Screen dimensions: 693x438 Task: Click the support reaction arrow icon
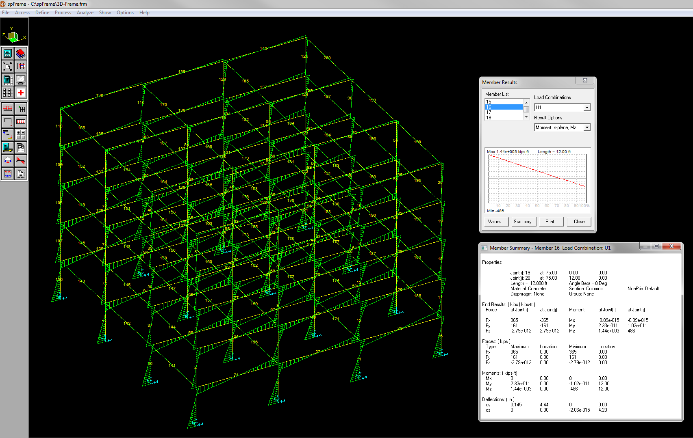coord(7,161)
